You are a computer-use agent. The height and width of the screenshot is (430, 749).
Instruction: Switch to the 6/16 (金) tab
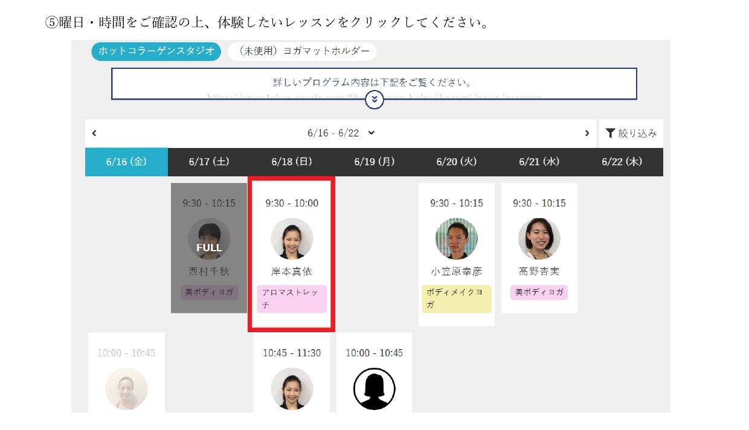click(126, 162)
